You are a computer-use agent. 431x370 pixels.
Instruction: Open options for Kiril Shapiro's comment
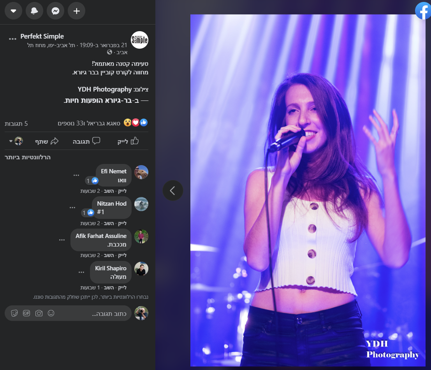[x=81, y=272]
